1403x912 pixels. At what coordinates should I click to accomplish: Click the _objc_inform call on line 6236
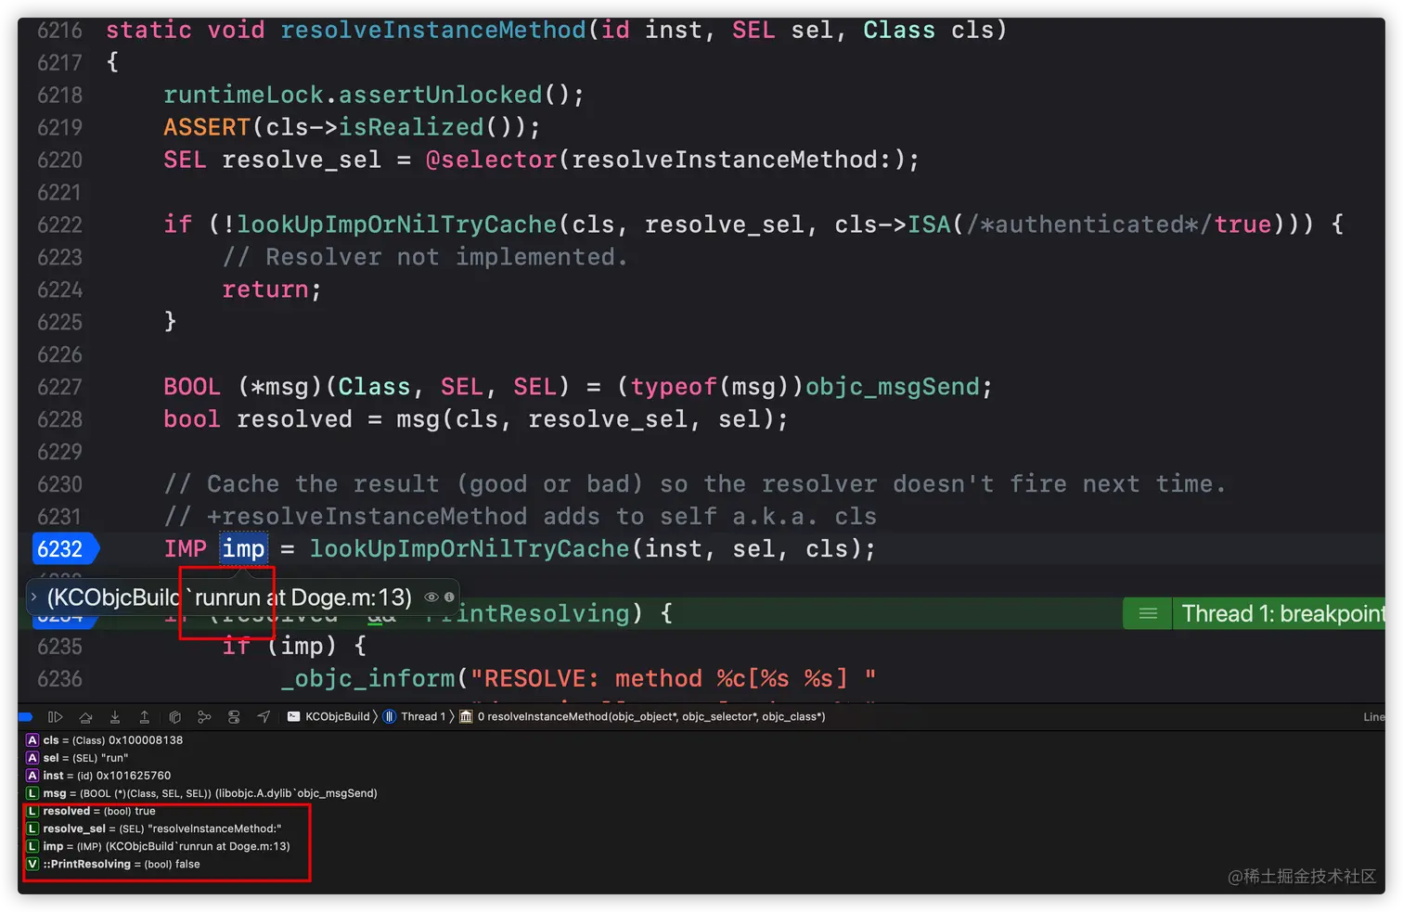367,679
